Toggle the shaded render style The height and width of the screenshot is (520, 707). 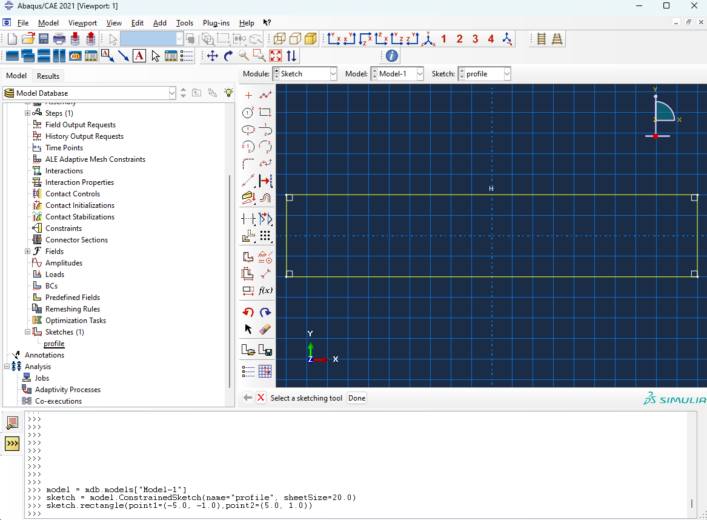(311, 39)
